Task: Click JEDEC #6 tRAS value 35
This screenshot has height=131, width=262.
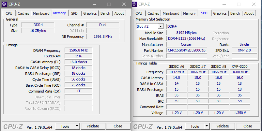Action: coord(177,95)
